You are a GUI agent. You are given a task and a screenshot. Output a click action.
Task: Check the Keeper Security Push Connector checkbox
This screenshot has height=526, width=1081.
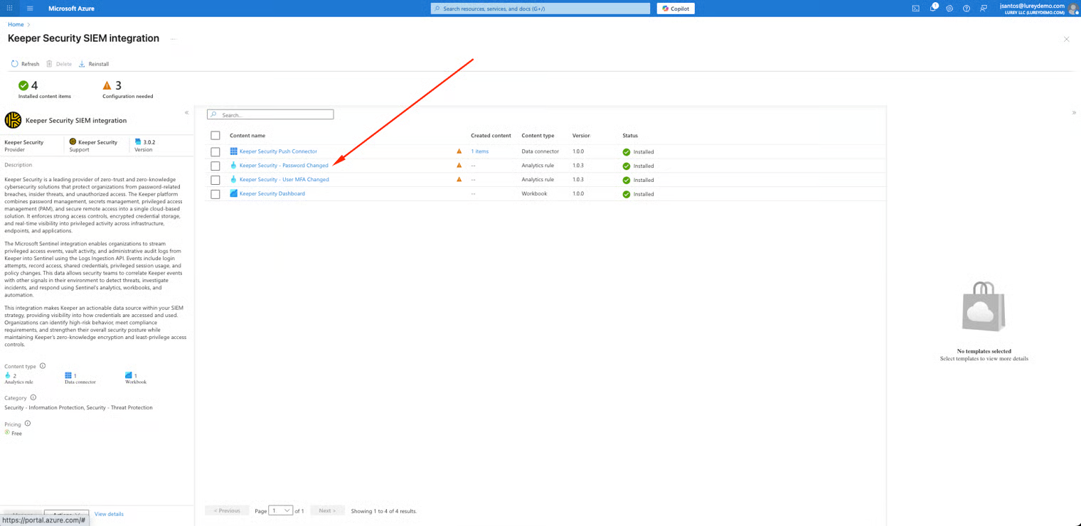click(x=215, y=152)
